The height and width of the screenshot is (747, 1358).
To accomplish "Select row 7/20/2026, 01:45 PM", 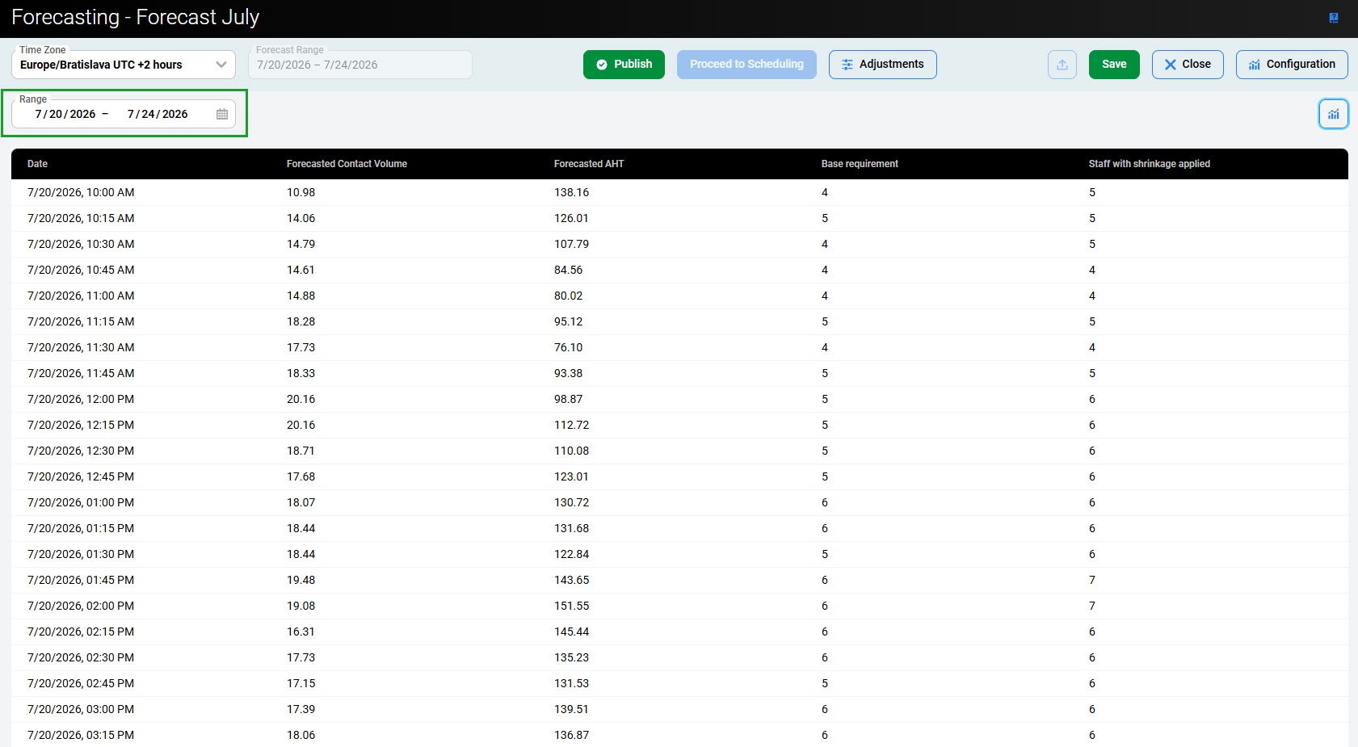I will (679, 581).
